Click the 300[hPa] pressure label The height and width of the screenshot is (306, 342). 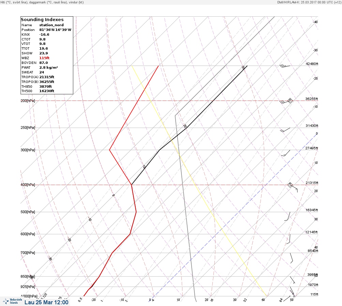click(x=28, y=150)
